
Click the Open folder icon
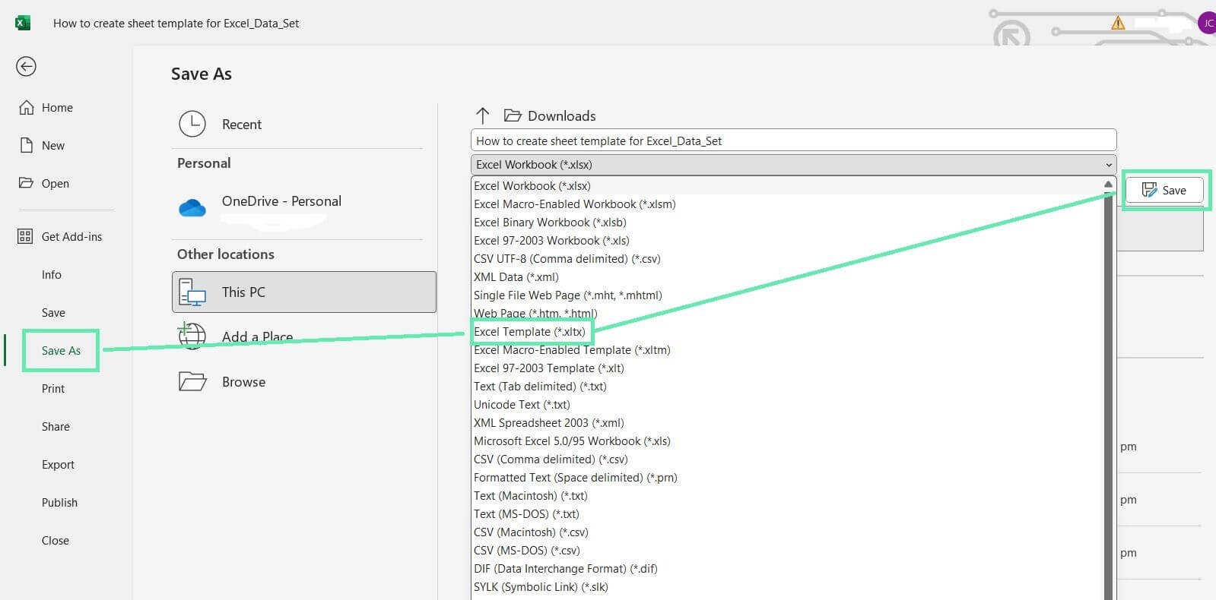27,183
